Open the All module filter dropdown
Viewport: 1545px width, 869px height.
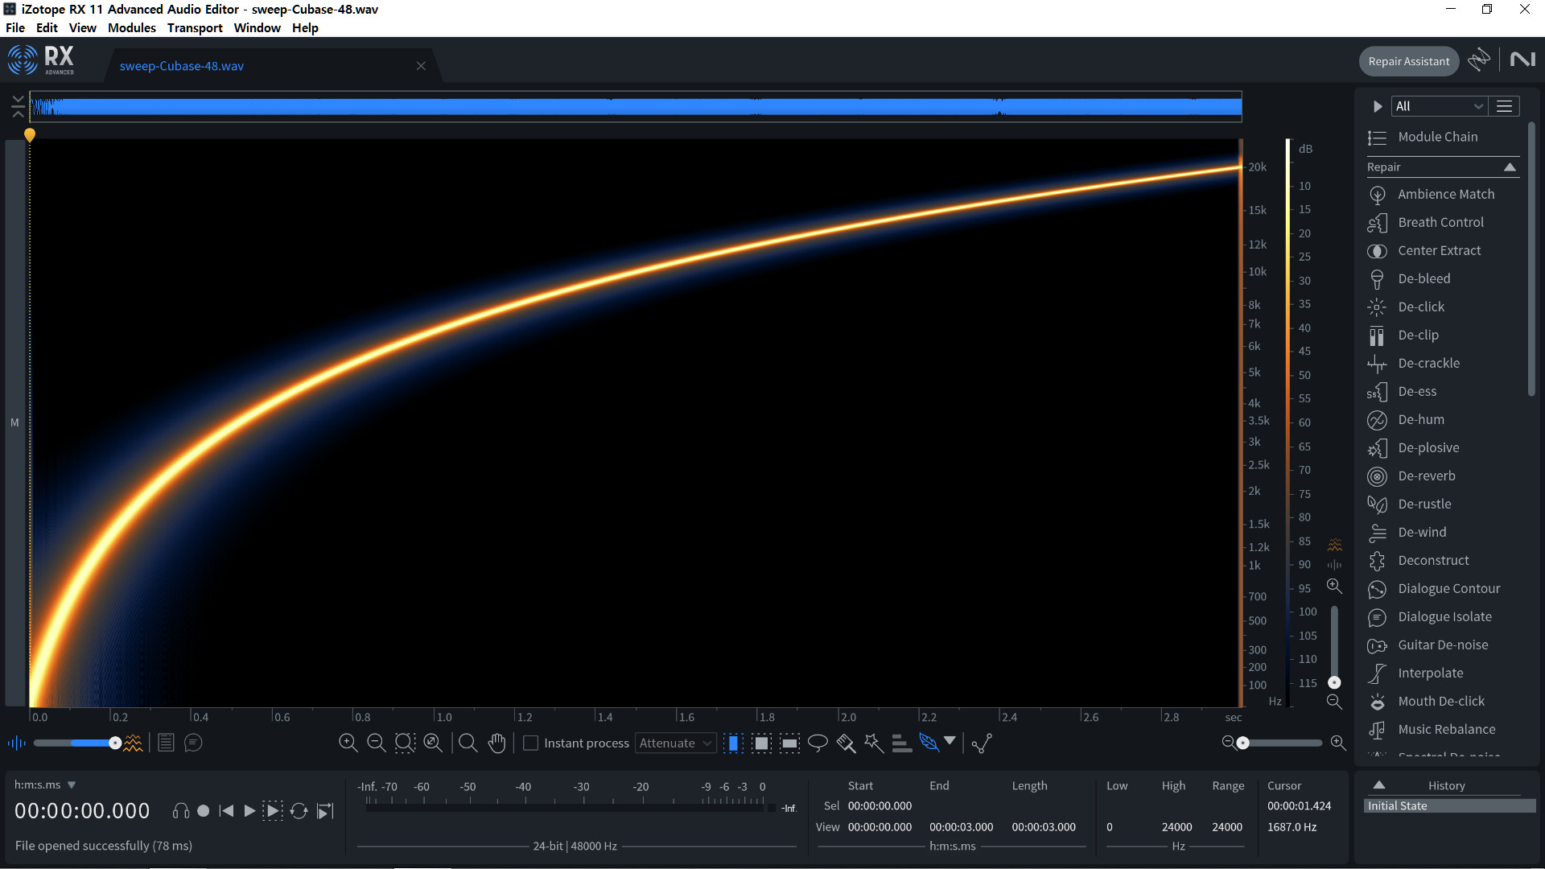click(x=1439, y=106)
